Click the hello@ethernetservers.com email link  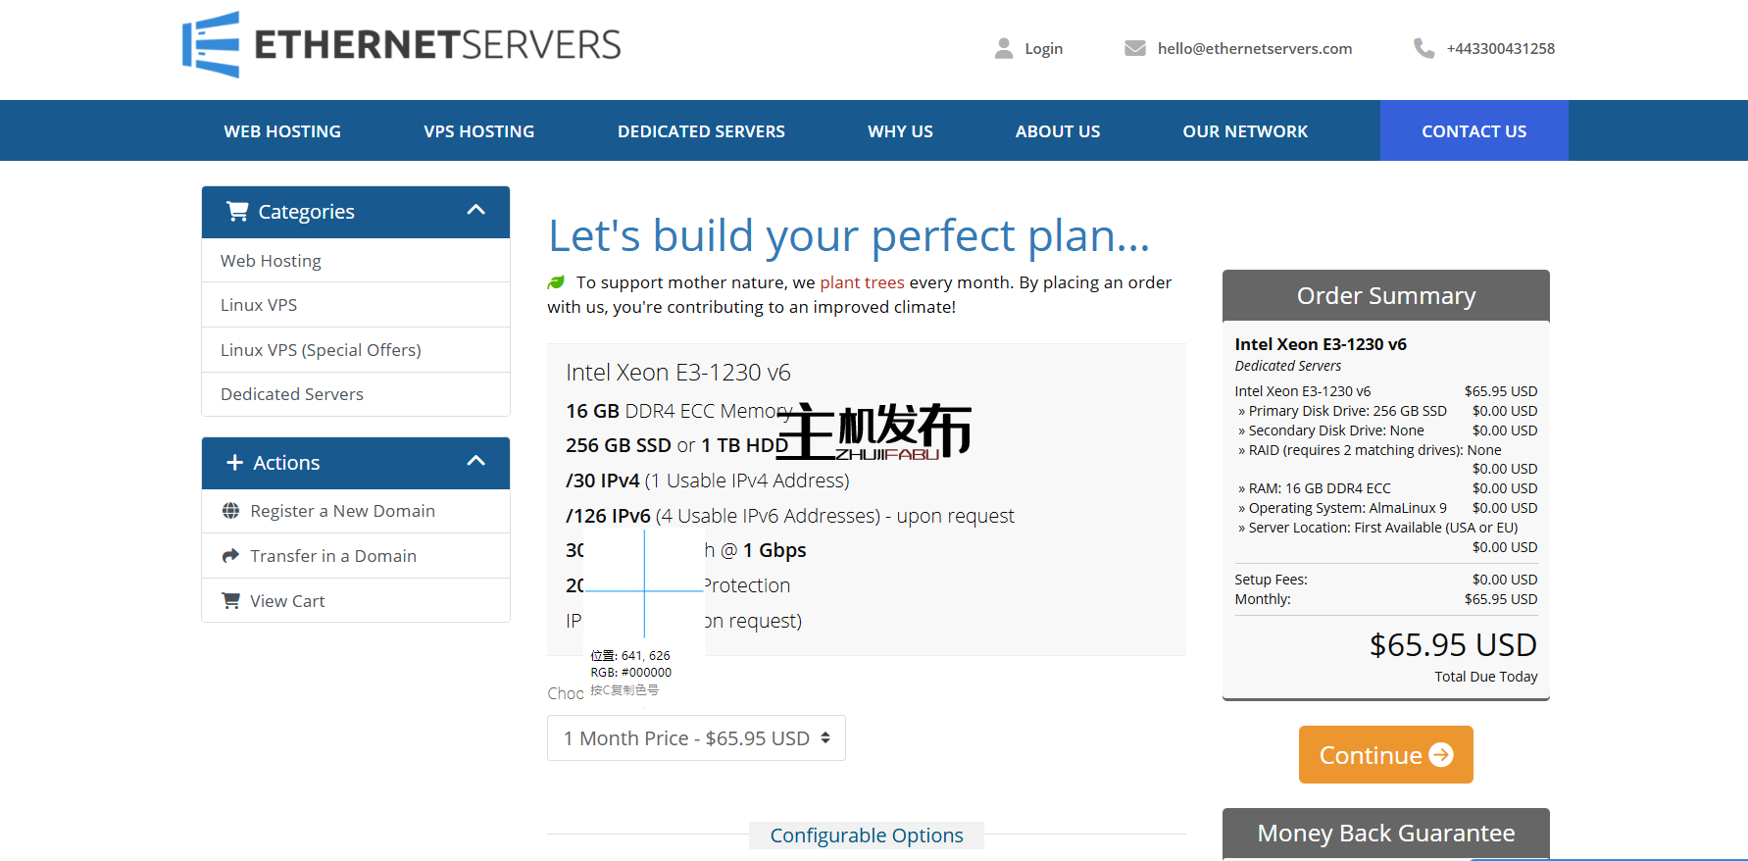tap(1255, 48)
